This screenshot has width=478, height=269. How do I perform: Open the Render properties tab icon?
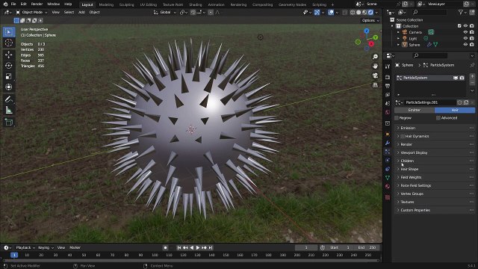[x=388, y=77]
